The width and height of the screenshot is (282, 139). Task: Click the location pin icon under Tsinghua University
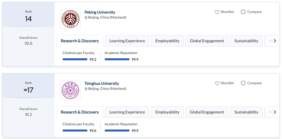pyautogui.click(x=86, y=89)
